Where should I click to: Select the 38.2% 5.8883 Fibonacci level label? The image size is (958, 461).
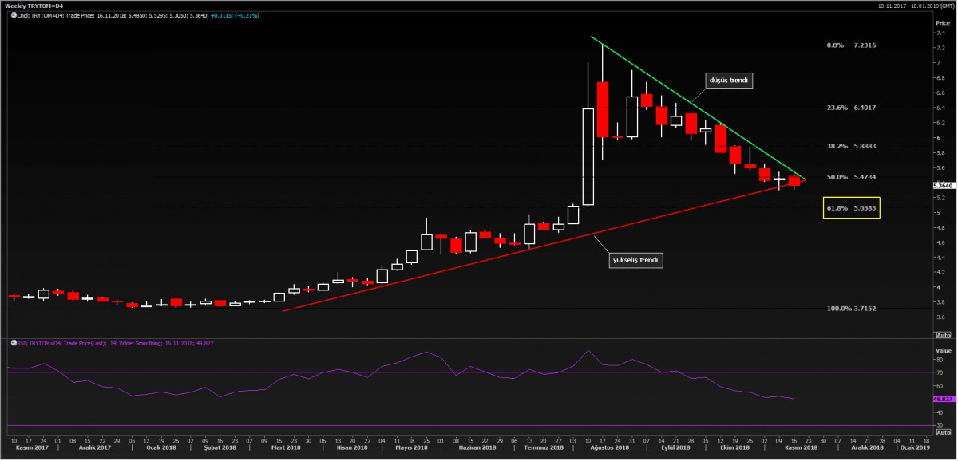click(851, 147)
